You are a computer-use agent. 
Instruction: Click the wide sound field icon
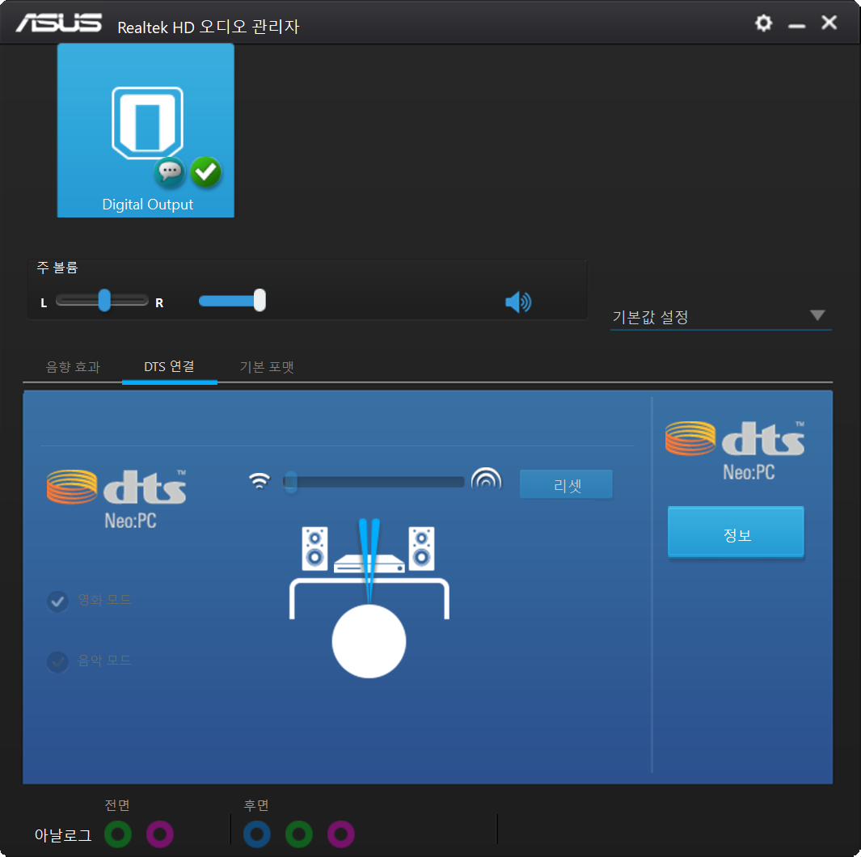(487, 478)
